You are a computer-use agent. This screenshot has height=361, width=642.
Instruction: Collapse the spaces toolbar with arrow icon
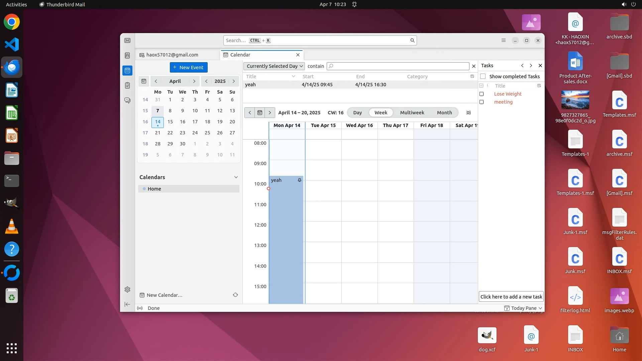pos(127,304)
